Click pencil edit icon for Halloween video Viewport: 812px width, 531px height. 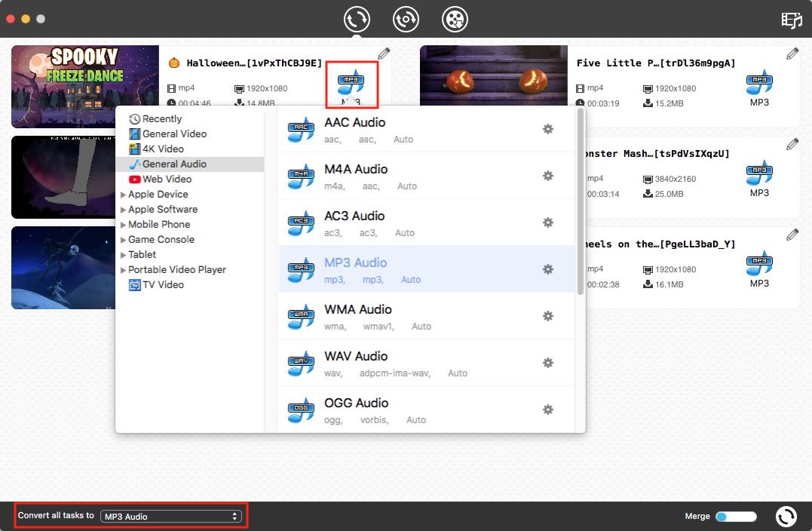click(x=384, y=54)
